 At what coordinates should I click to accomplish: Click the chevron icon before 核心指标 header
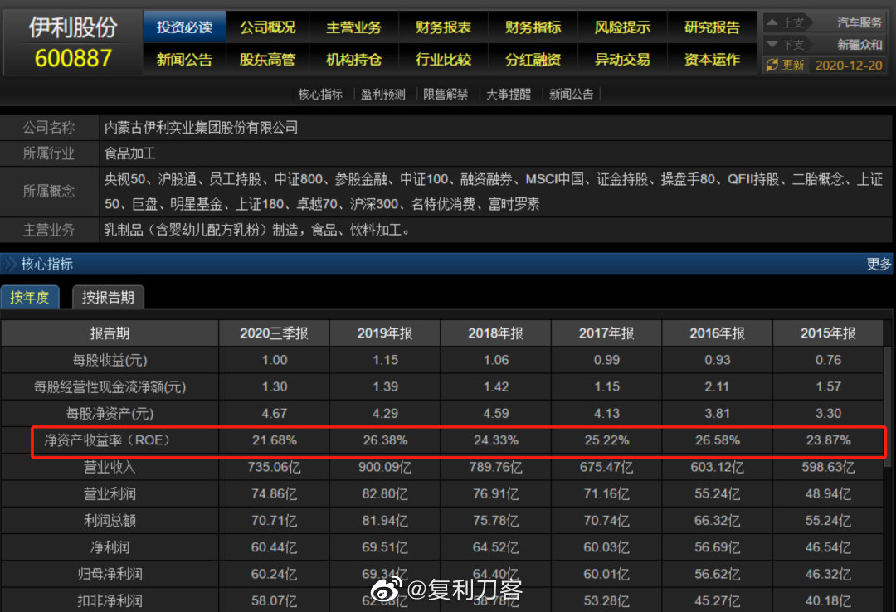click(x=10, y=264)
